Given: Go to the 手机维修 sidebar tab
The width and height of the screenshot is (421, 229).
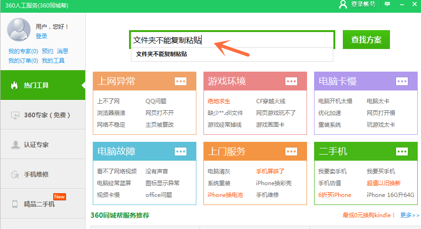Looking at the screenshot, I should click(43, 174).
